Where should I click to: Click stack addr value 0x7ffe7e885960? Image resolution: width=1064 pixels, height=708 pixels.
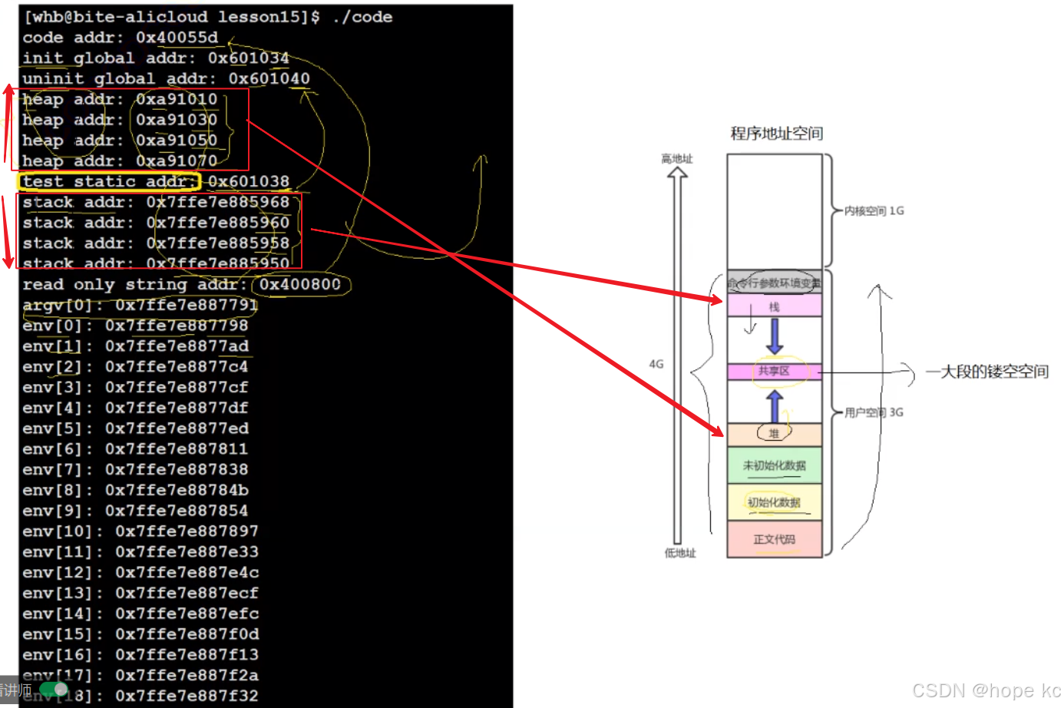coord(218,223)
